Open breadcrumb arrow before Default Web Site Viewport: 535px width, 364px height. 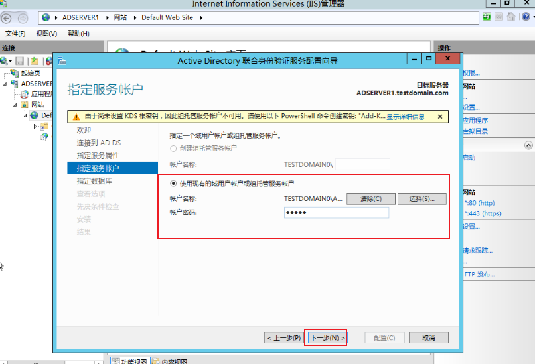[135, 18]
